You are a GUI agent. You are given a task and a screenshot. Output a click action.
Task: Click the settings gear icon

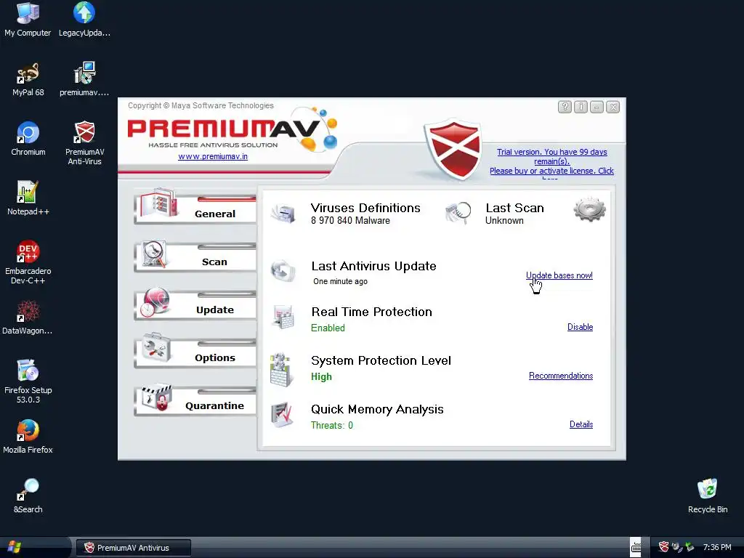point(589,210)
